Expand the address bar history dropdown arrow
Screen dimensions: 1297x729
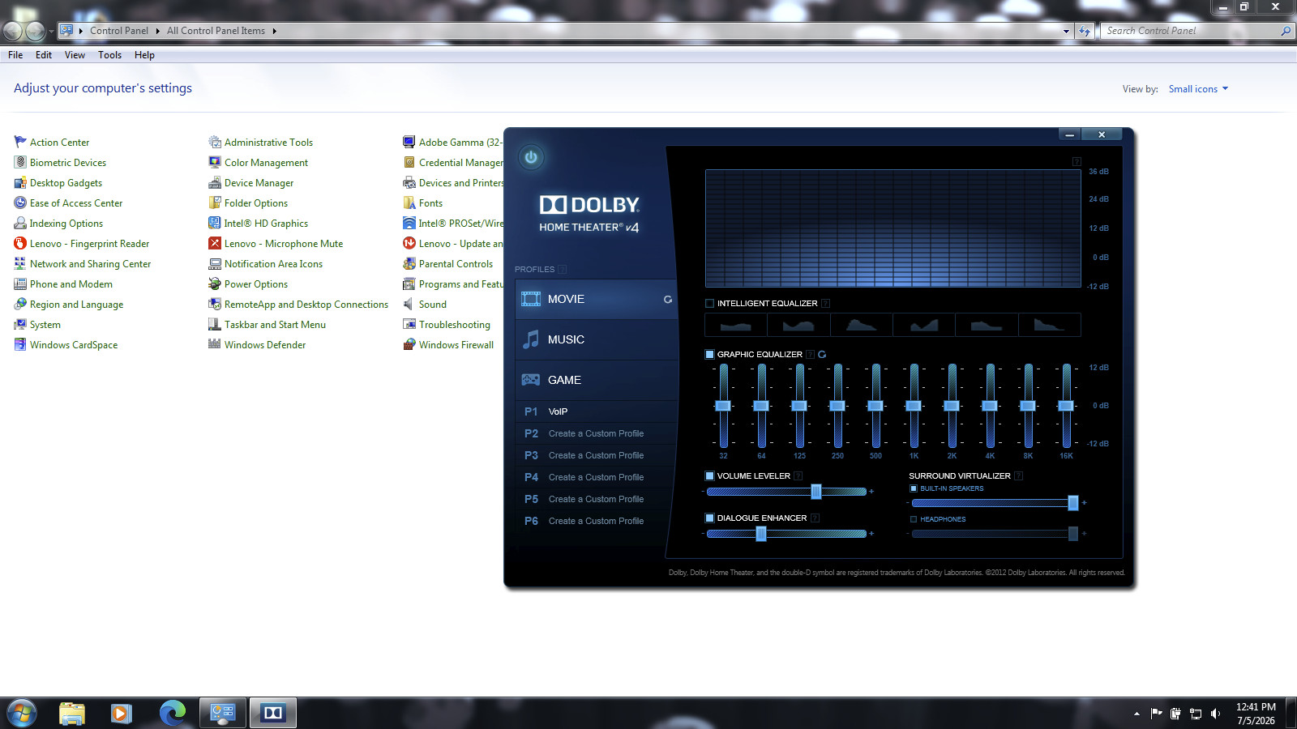pyautogui.click(x=1066, y=31)
